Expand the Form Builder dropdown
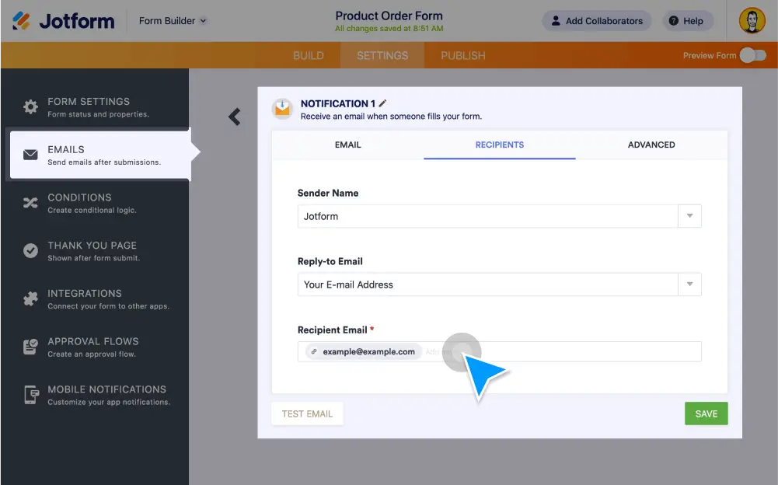The height and width of the screenshot is (485, 778). tap(173, 21)
